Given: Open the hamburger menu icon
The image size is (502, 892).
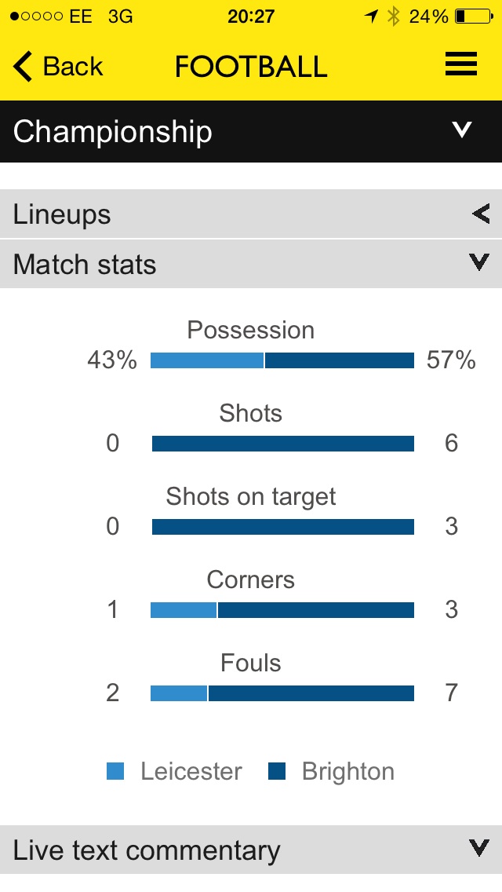Looking at the screenshot, I should tap(461, 64).
